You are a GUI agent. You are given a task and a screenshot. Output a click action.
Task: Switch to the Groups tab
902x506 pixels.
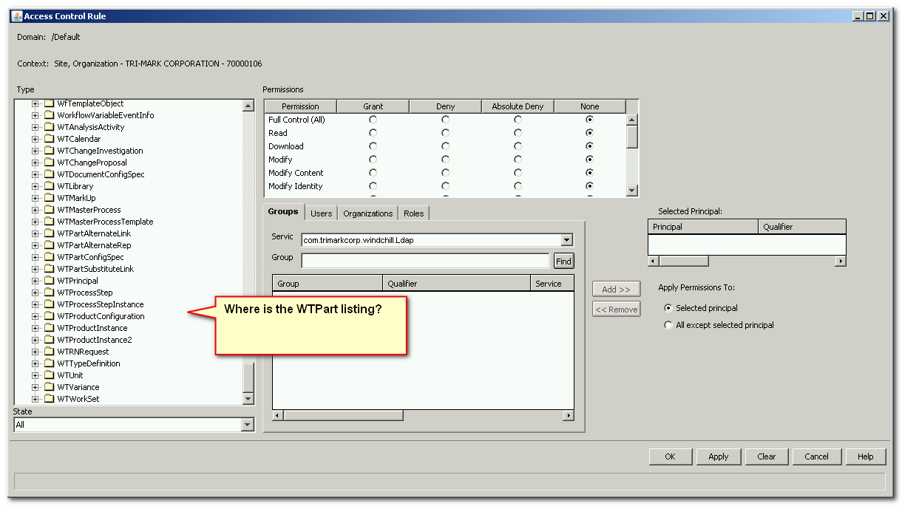click(283, 212)
